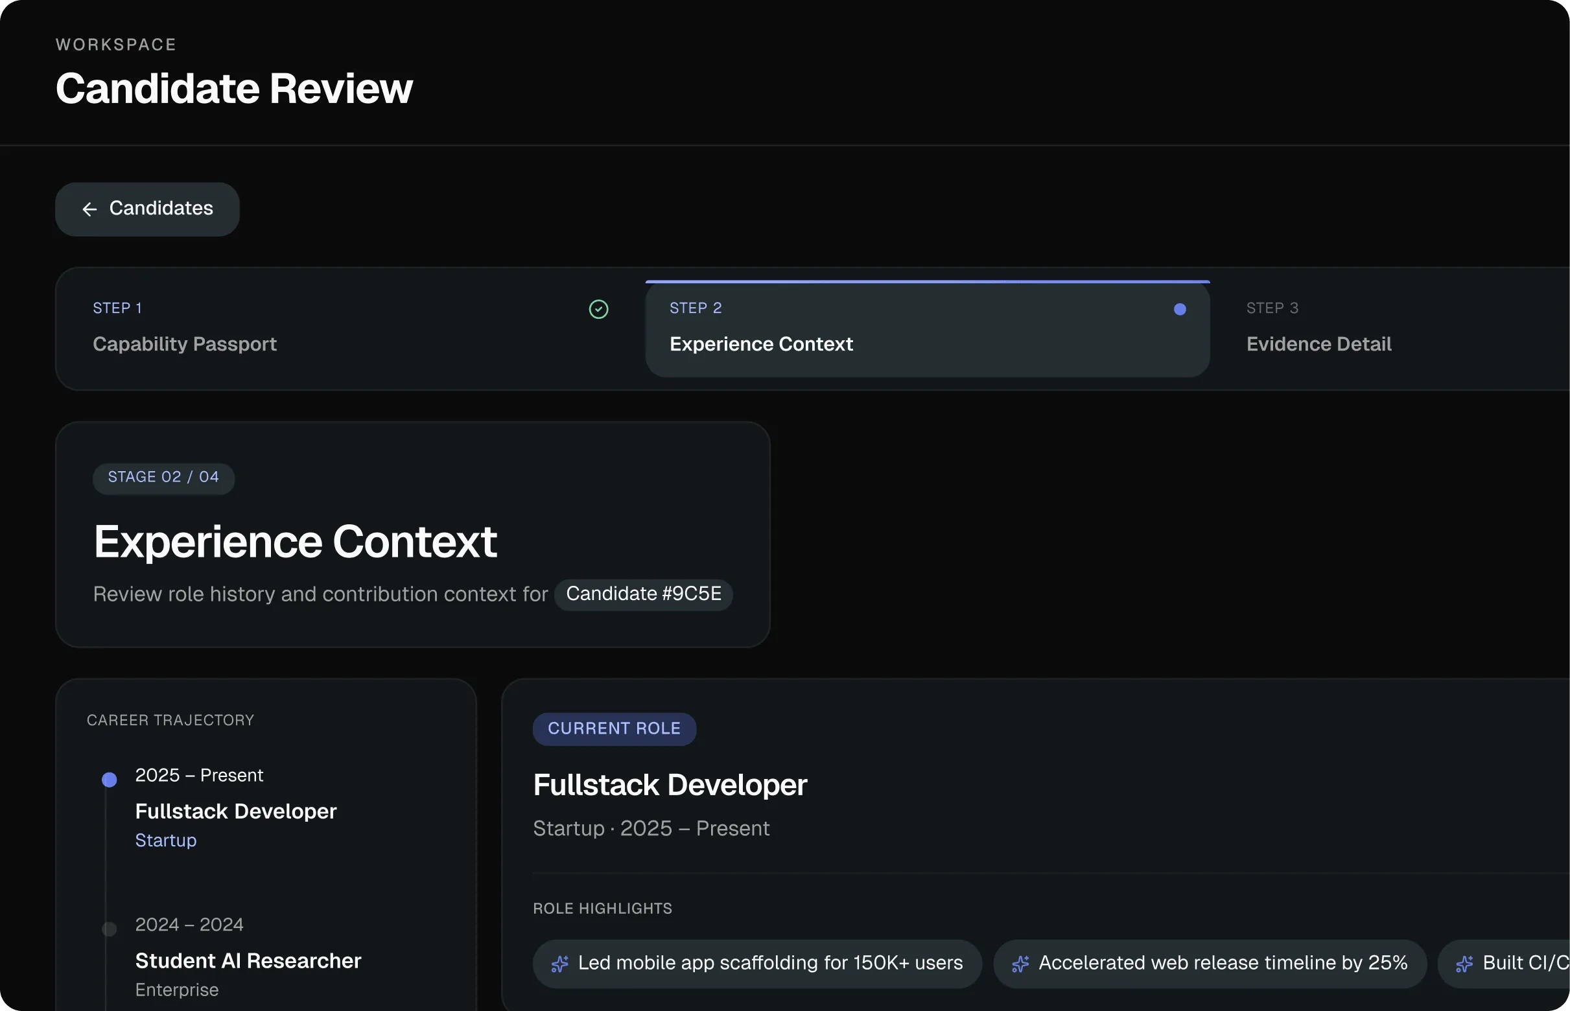The width and height of the screenshot is (1570, 1011).
Task: Select the 2025 – Present timeline dot
Action: [x=110, y=779]
